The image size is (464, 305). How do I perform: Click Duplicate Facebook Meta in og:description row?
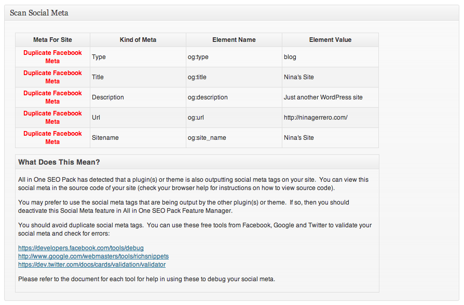(52, 97)
